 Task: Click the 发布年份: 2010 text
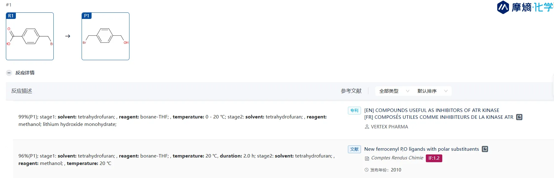(386, 170)
